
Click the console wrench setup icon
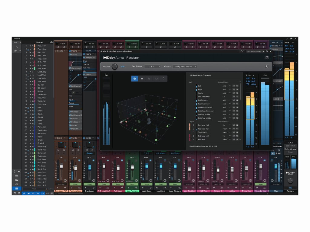[x=17, y=47]
